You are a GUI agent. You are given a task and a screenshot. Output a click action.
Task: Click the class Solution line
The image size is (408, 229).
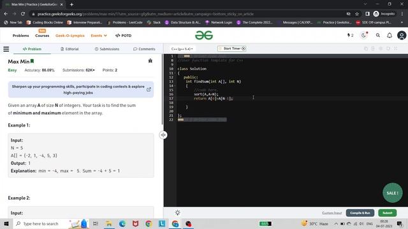192,69
